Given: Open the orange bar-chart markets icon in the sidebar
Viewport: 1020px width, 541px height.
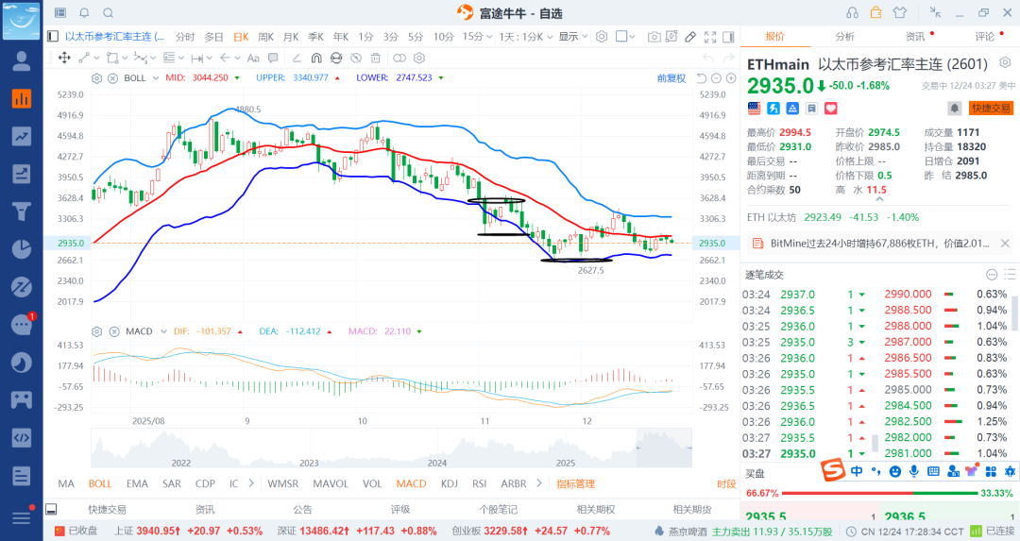Looking at the screenshot, I should (22, 99).
